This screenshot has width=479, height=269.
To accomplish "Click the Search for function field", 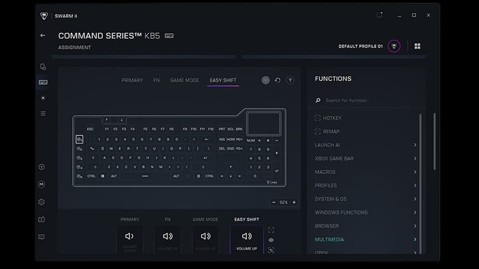I will 367,100.
